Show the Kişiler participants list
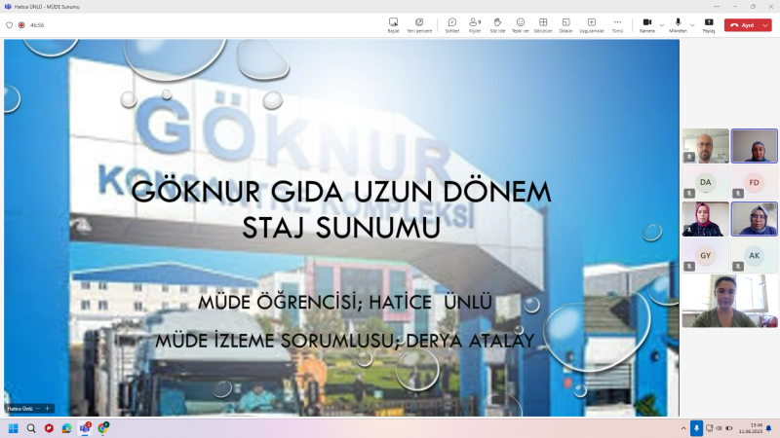 point(475,25)
